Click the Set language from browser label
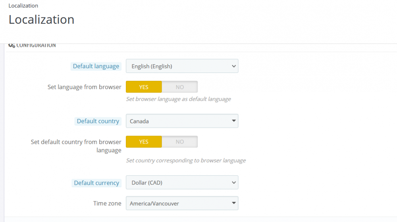This screenshot has height=222, width=397. pos(84,87)
